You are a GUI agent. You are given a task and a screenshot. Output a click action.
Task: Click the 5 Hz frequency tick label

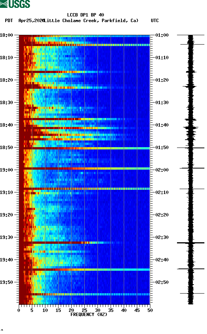click(x=32, y=310)
